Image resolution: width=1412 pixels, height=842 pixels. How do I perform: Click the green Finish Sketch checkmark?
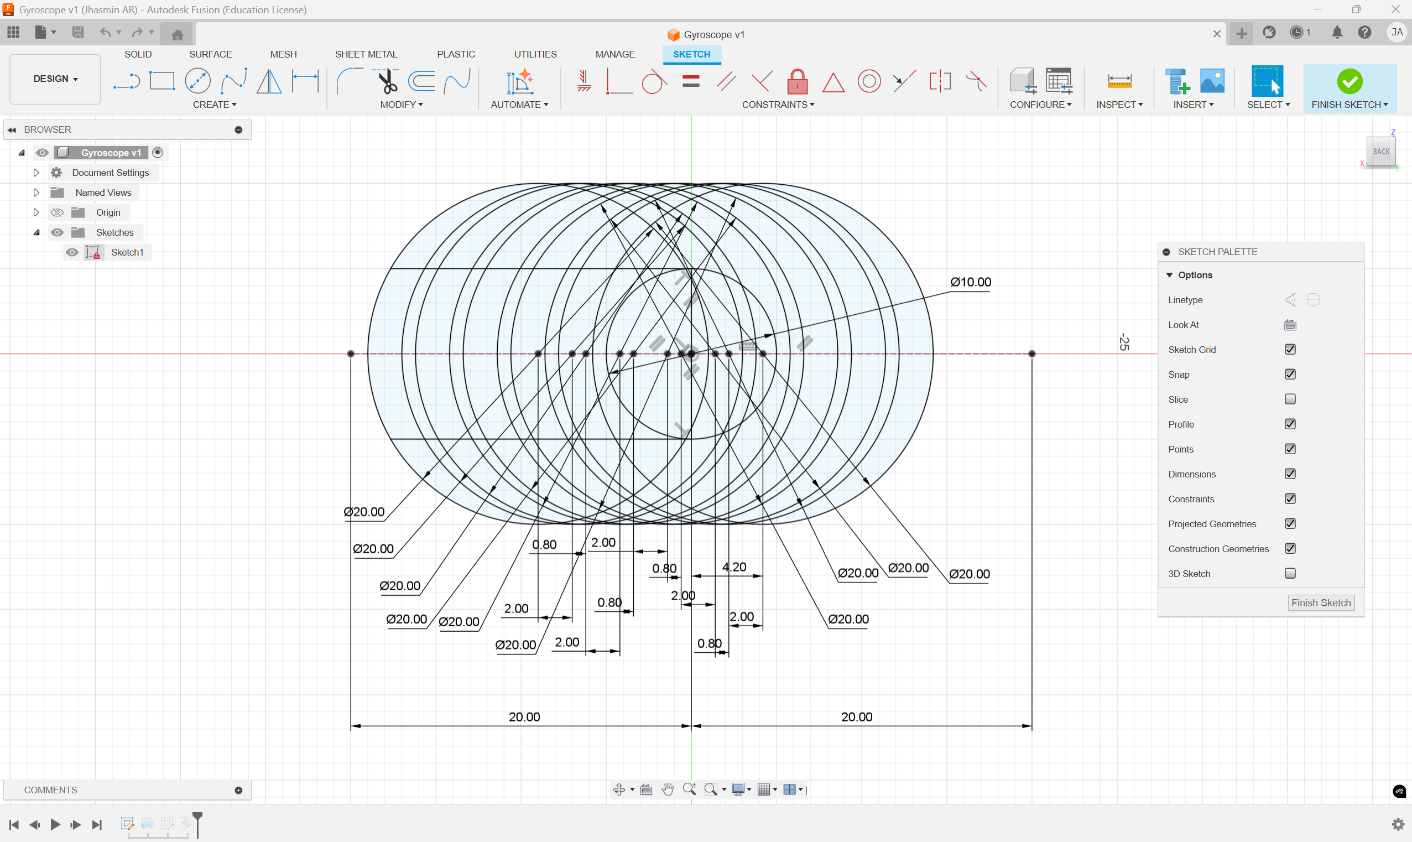(x=1350, y=81)
